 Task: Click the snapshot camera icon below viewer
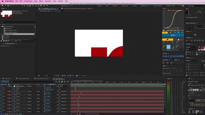[x=77, y=76]
